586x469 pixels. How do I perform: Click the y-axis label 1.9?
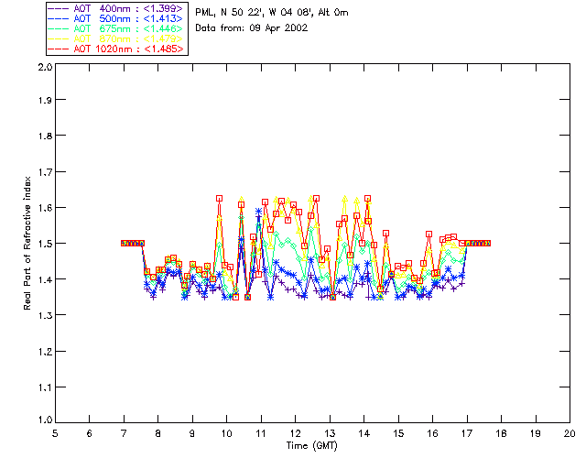45,100
